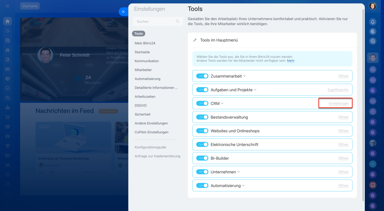The height and width of the screenshot is (211, 384).
Task: Toggle the BI-Builder switch
Action: coord(202,158)
